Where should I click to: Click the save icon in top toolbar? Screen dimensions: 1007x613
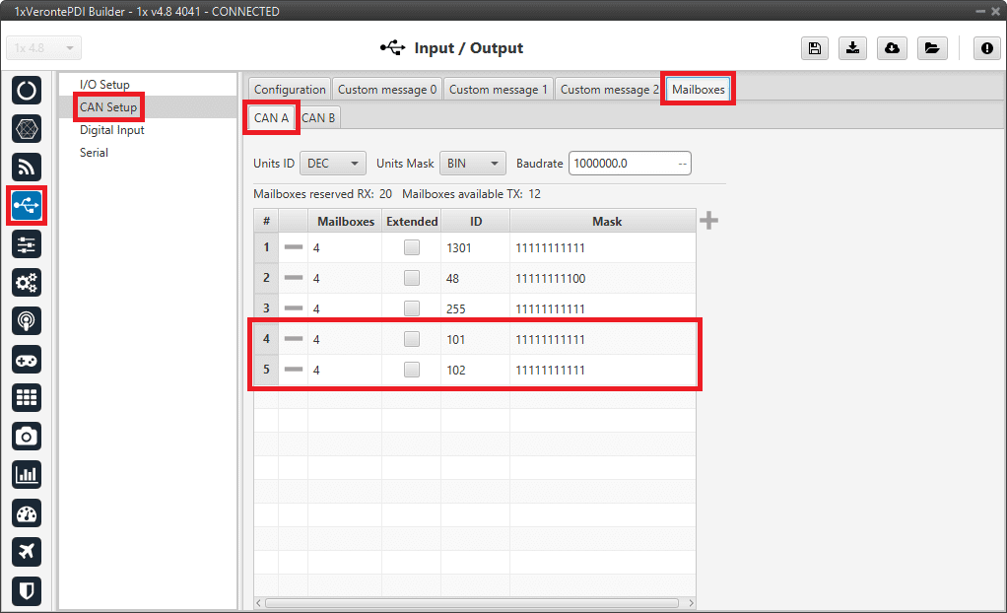coord(815,48)
